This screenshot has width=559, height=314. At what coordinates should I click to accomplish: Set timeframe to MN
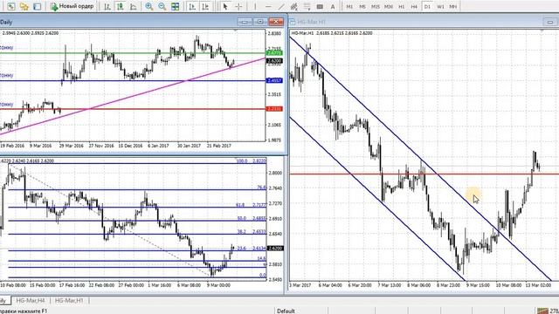coord(453,6)
